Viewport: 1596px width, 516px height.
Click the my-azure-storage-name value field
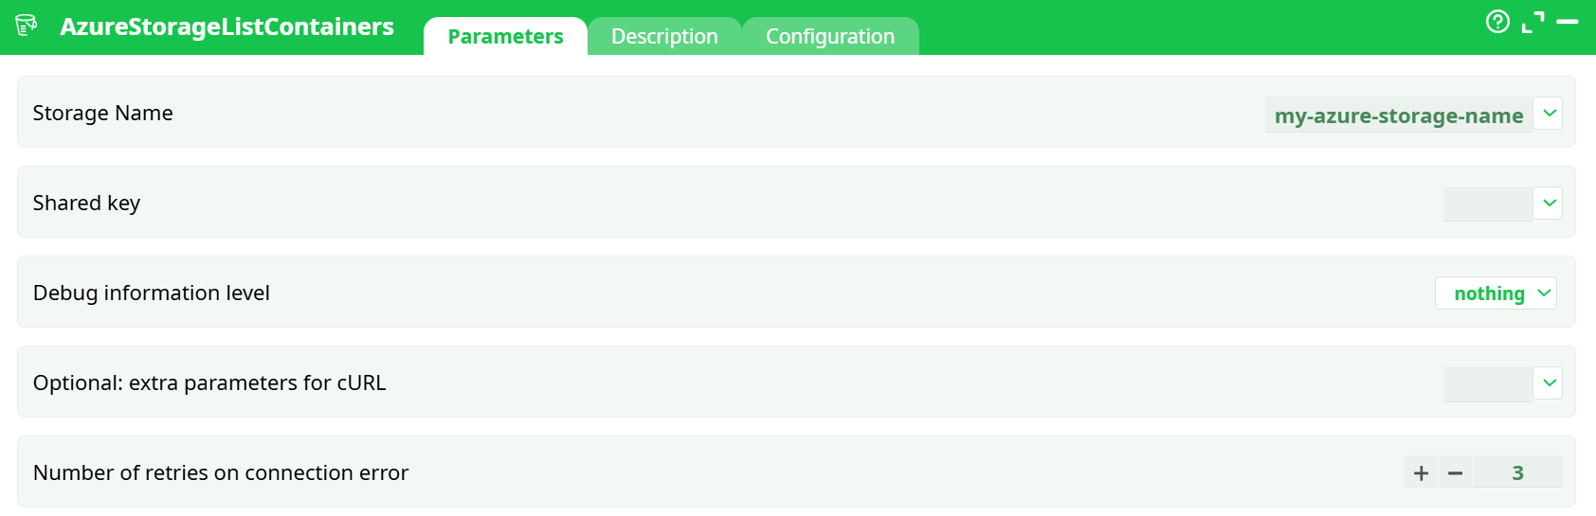(x=1398, y=115)
